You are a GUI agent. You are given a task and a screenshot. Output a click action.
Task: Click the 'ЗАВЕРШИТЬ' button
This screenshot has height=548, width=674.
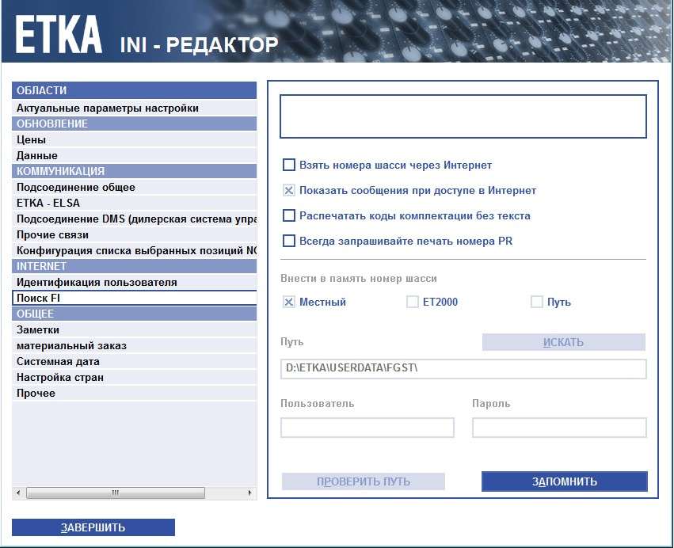pyautogui.click(x=93, y=527)
